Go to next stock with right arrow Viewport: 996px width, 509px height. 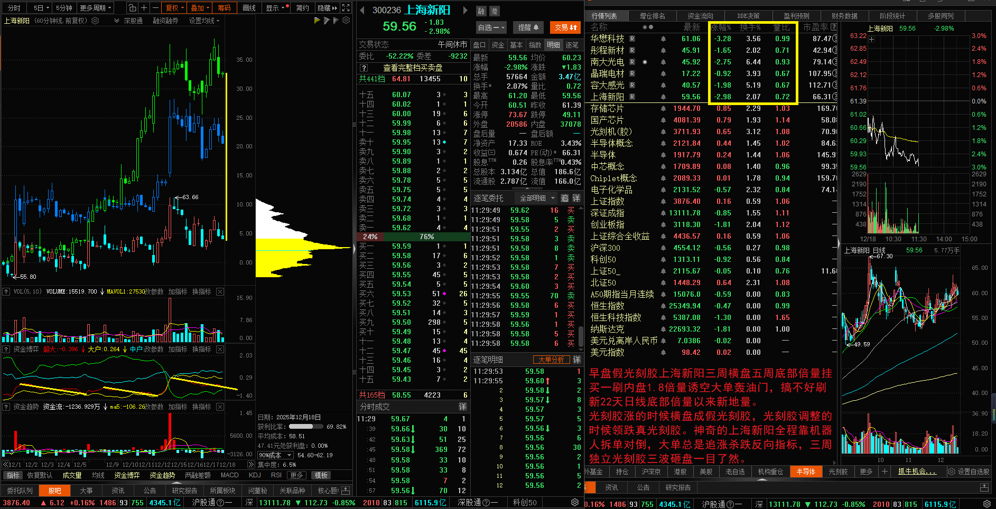pyautogui.click(x=466, y=10)
